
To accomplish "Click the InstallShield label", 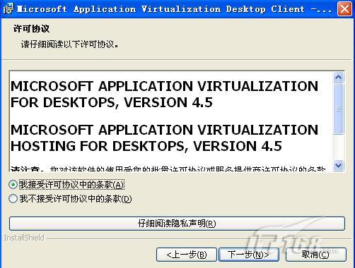I will coord(23,238).
